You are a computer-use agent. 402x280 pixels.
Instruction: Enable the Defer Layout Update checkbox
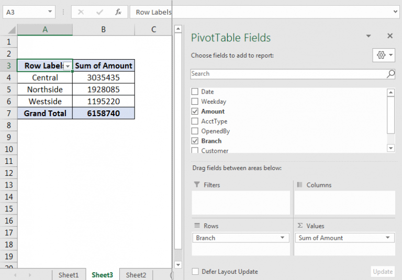tap(195, 271)
